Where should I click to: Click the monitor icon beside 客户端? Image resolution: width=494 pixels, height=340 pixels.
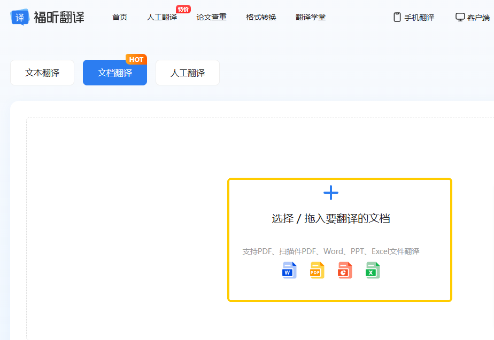(460, 17)
